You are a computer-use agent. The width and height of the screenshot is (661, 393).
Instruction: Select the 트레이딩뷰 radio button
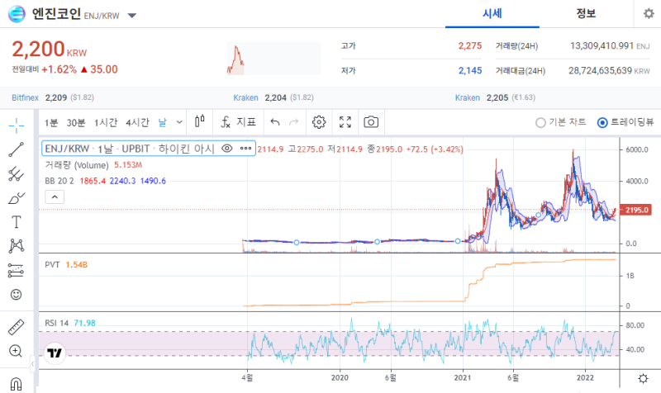click(602, 122)
